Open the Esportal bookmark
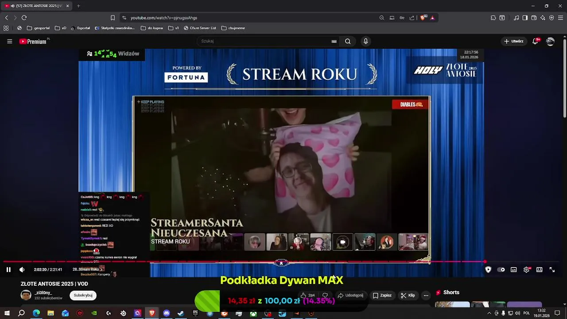 (80, 28)
